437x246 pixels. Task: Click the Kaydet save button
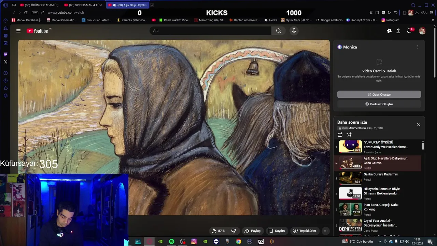pyautogui.click(x=277, y=231)
